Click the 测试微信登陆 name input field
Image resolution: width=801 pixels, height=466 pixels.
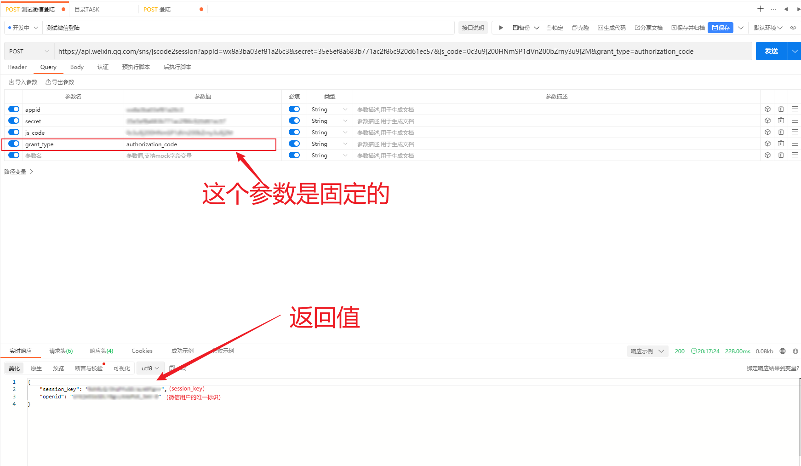pyautogui.click(x=248, y=28)
